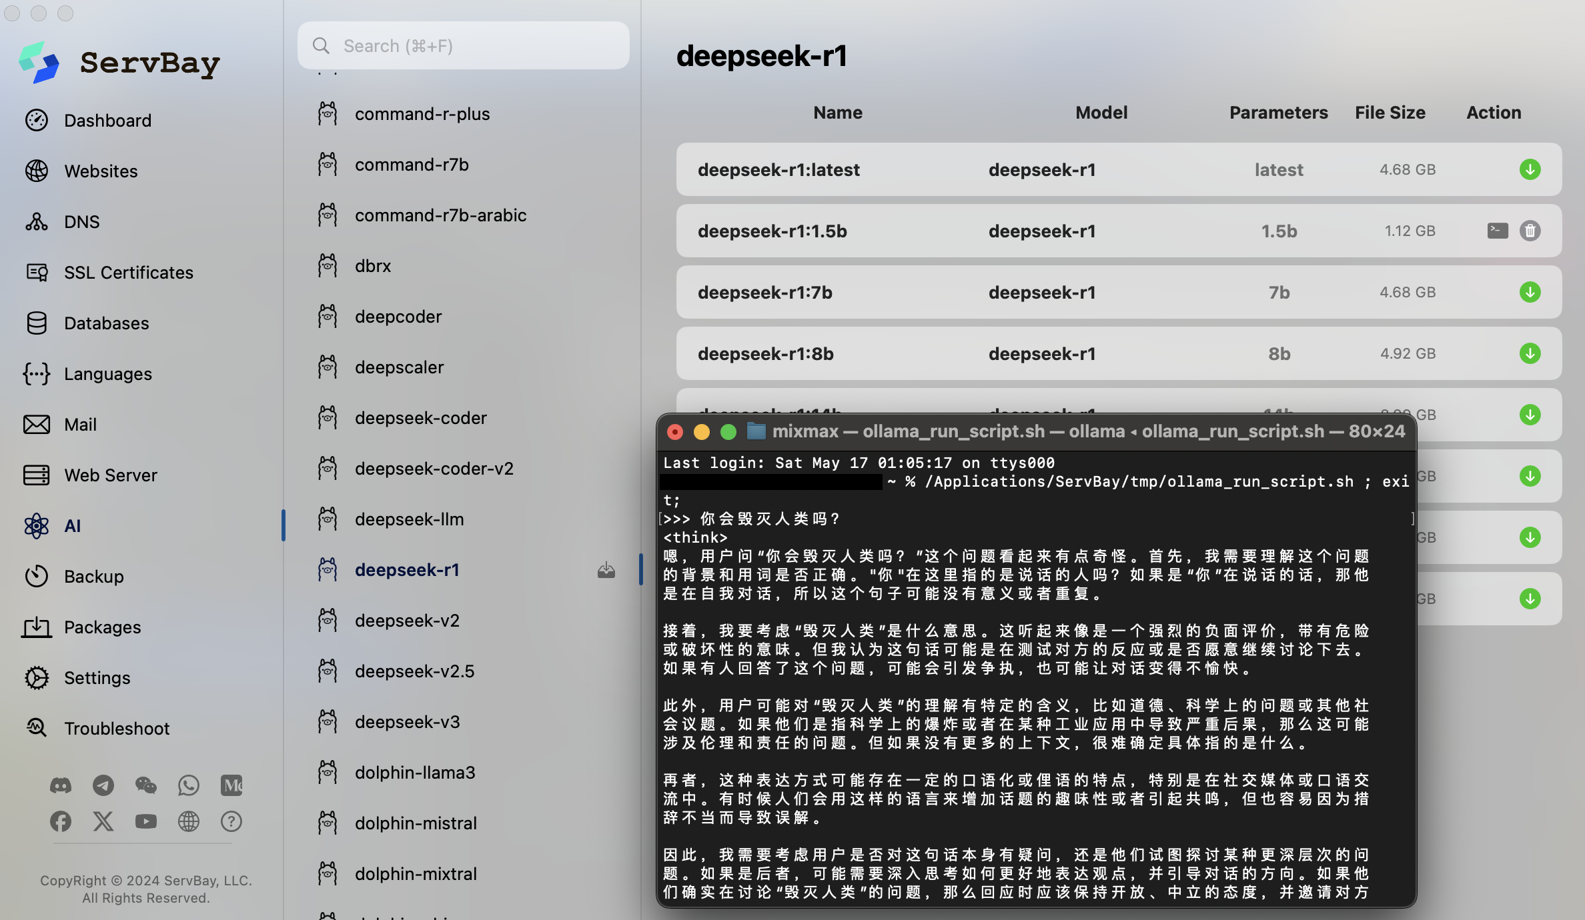The height and width of the screenshot is (920, 1585).
Task: Go to the Databases section
Action: [106, 323]
